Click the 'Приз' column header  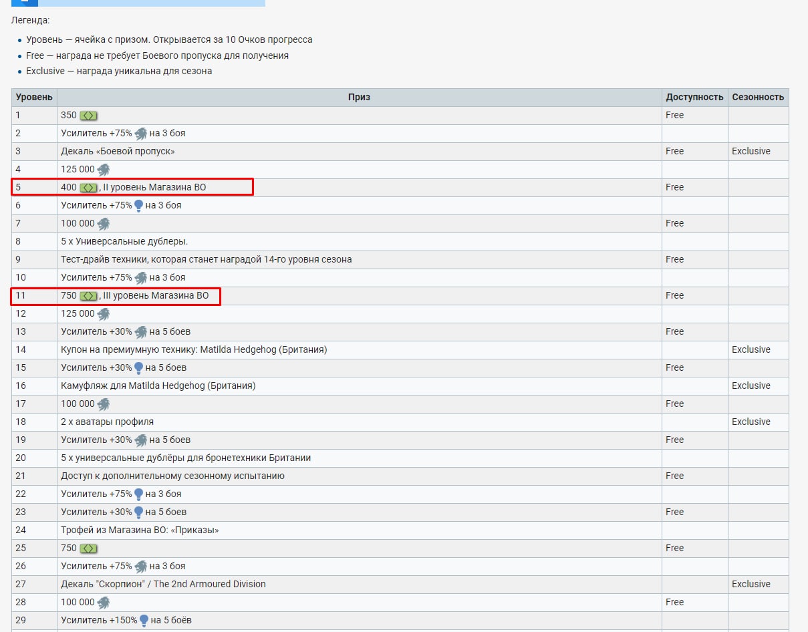(x=359, y=98)
